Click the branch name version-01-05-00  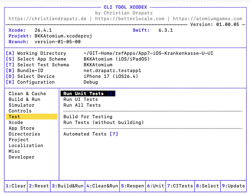click(58, 42)
